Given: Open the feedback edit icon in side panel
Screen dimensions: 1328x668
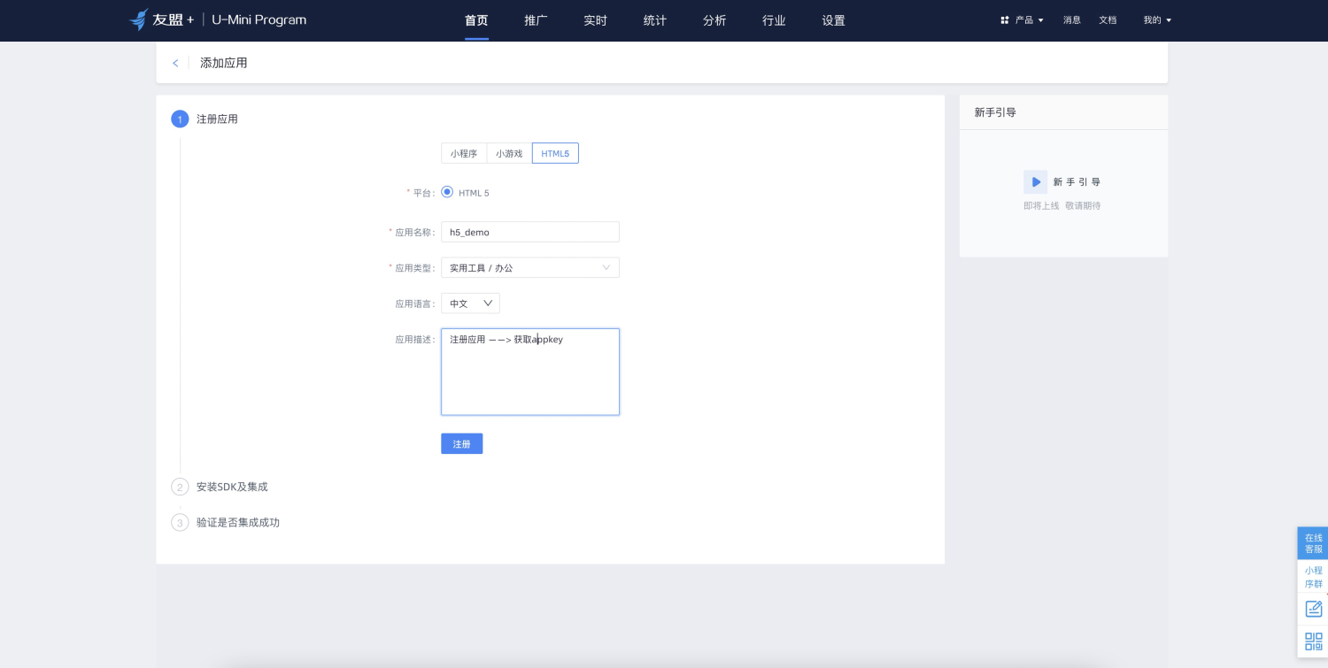Looking at the screenshot, I should coord(1314,609).
